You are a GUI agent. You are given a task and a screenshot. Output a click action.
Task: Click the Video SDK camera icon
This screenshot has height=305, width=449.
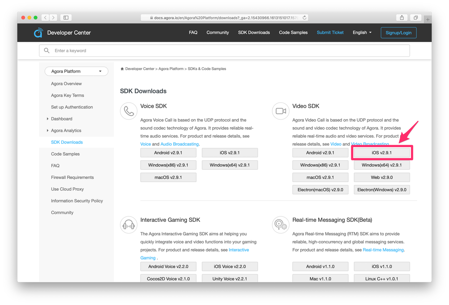[281, 111]
